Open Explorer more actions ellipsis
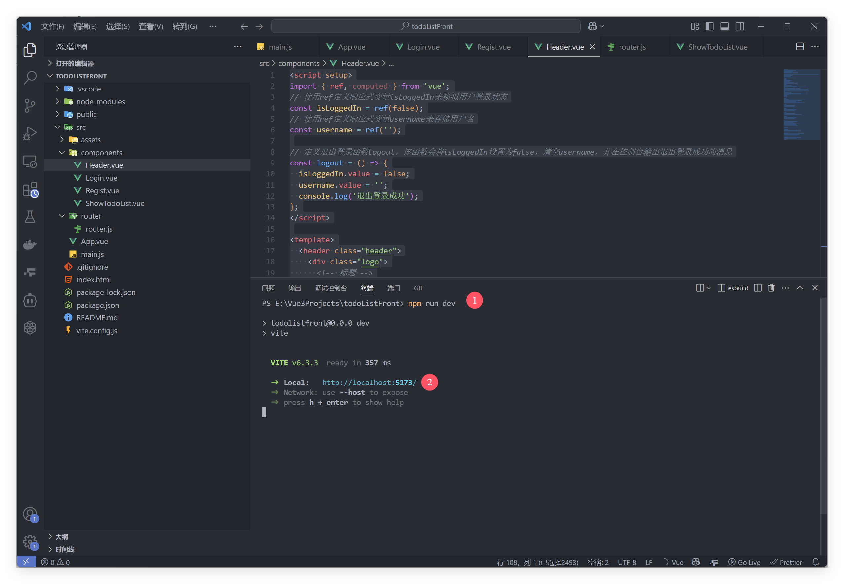 [238, 47]
